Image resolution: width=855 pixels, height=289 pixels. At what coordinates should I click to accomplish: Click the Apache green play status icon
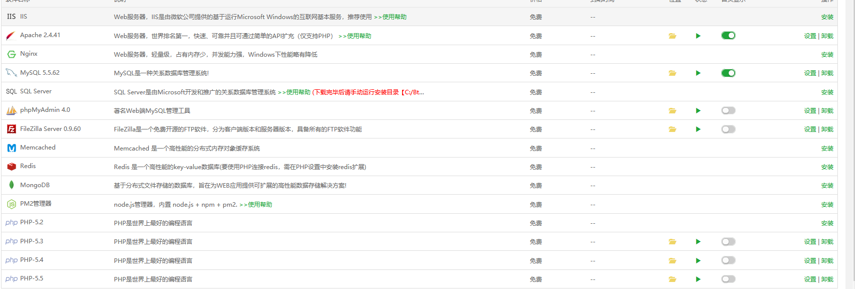point(698,36)
